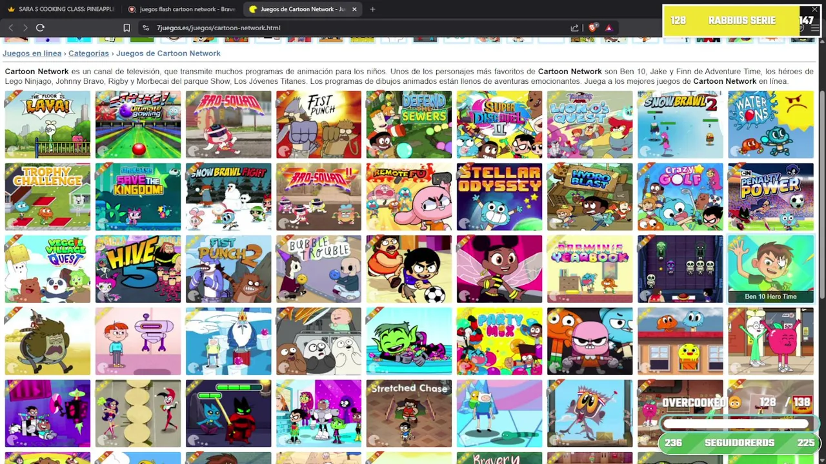The image size is (826, 464).
Task: Switch to juegos flash cartoon network tab
Action: click(182, 9)
